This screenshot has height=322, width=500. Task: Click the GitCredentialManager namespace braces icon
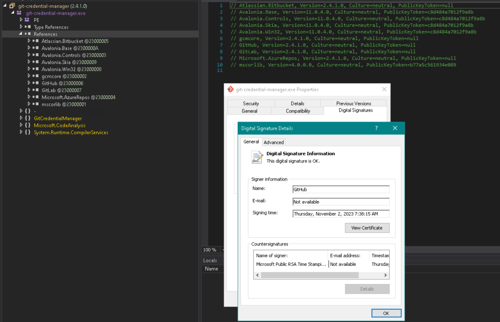coord(27,119)
